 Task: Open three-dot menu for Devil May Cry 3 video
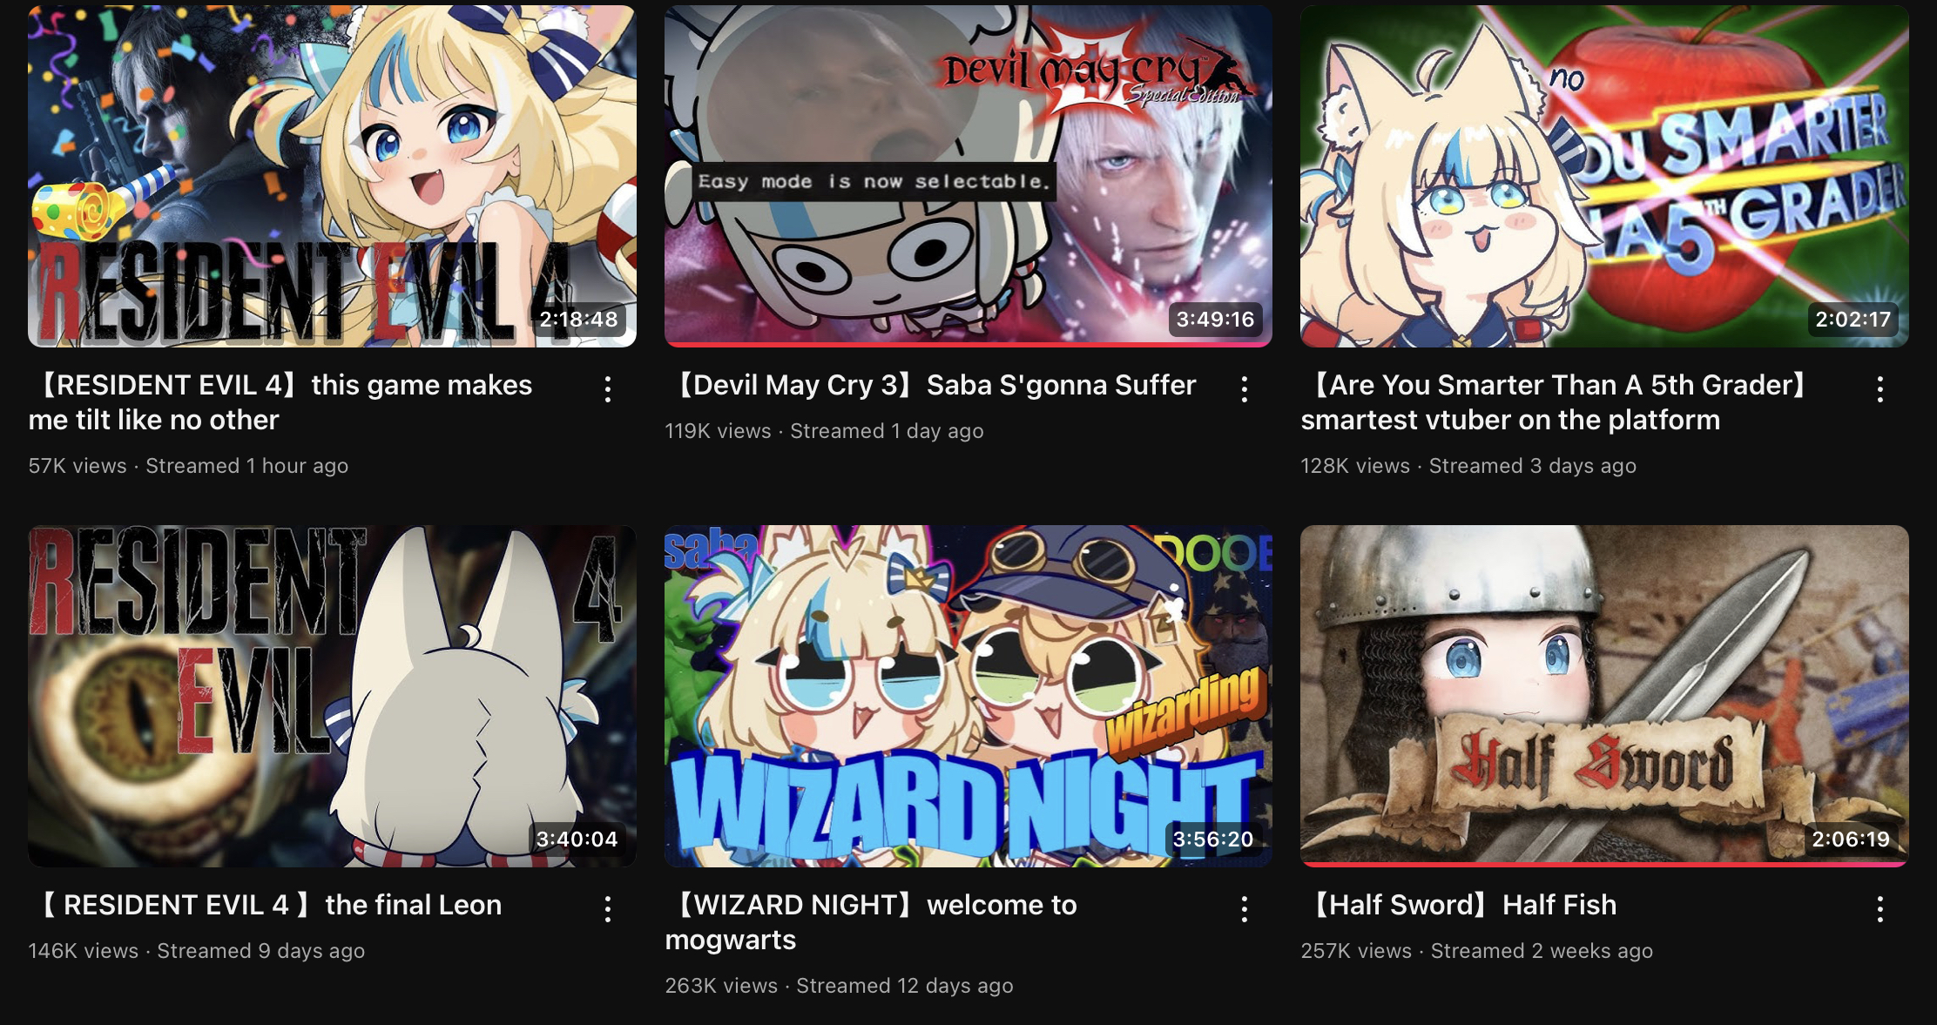click(1245, 389)
